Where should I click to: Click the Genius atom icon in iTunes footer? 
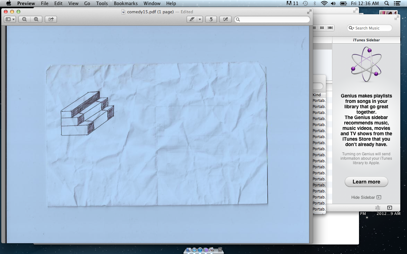(378, 208)
